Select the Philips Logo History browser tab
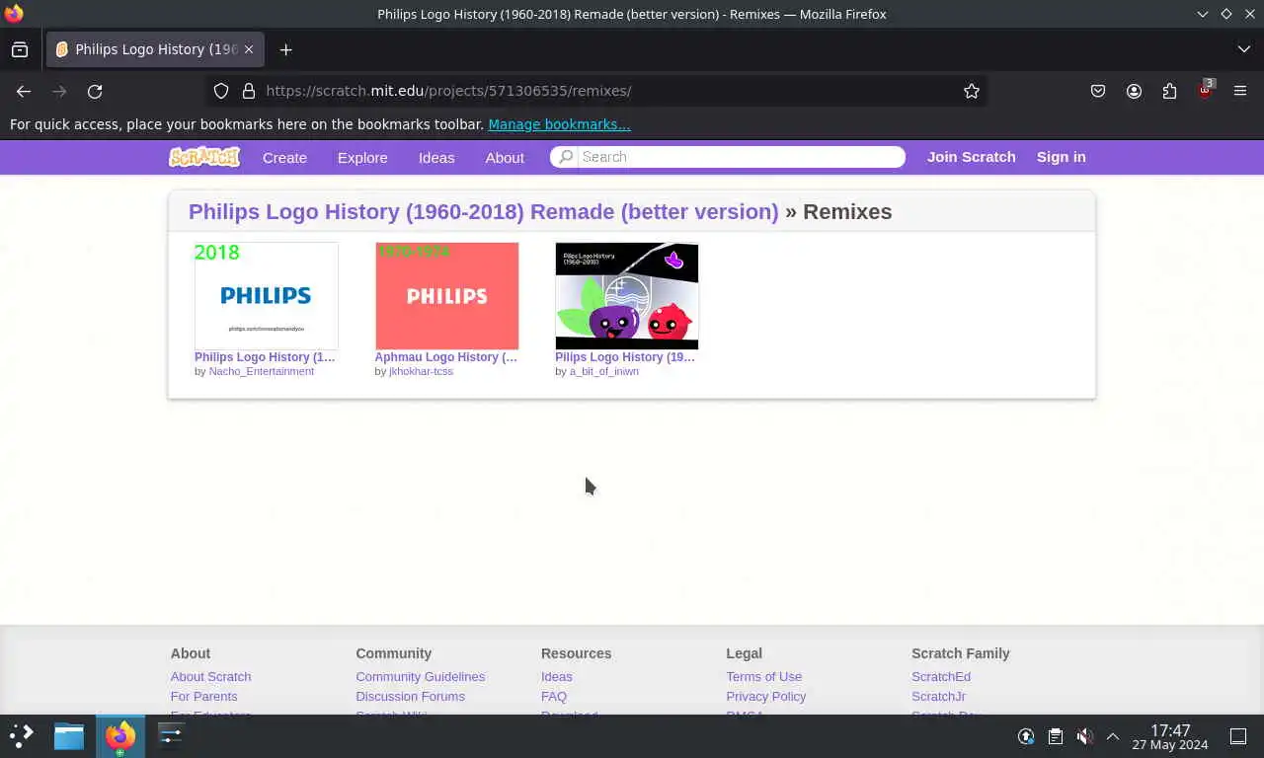Viewport: 1264px width, 758px height. click(x=153, y=49)
